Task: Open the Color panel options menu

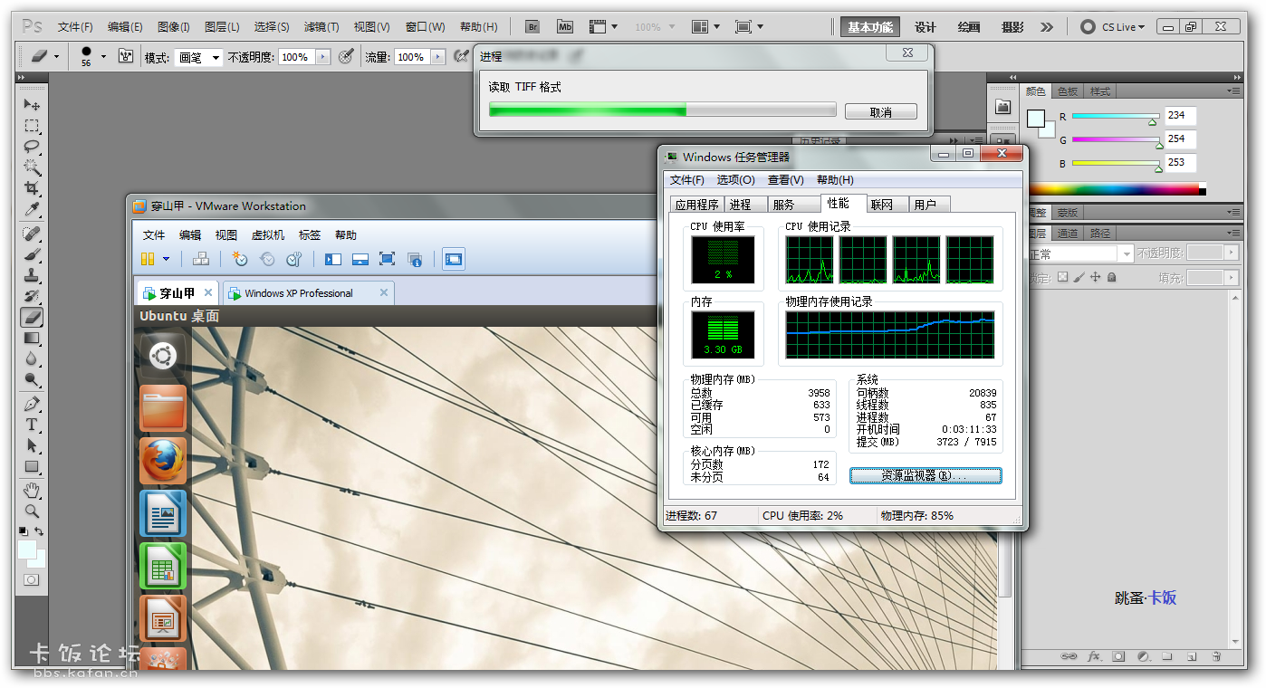Action: pyautogui.click(x=1233, y=91)
